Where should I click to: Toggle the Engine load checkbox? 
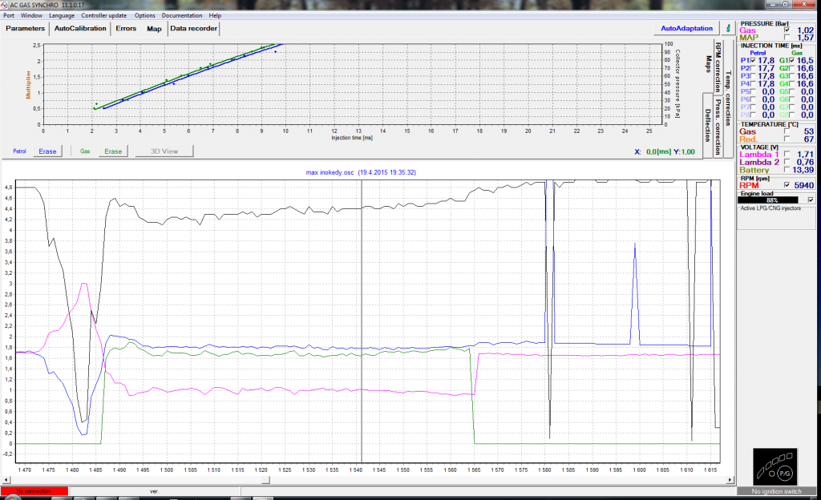click(x=811, y=200)
